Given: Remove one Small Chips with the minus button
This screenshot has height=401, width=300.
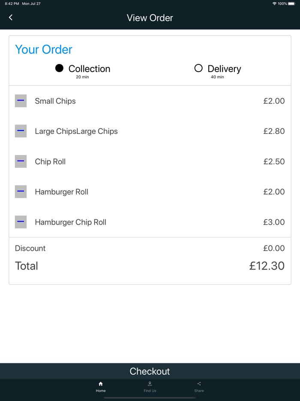Looking at the screenshot, I should pos(21,100).
